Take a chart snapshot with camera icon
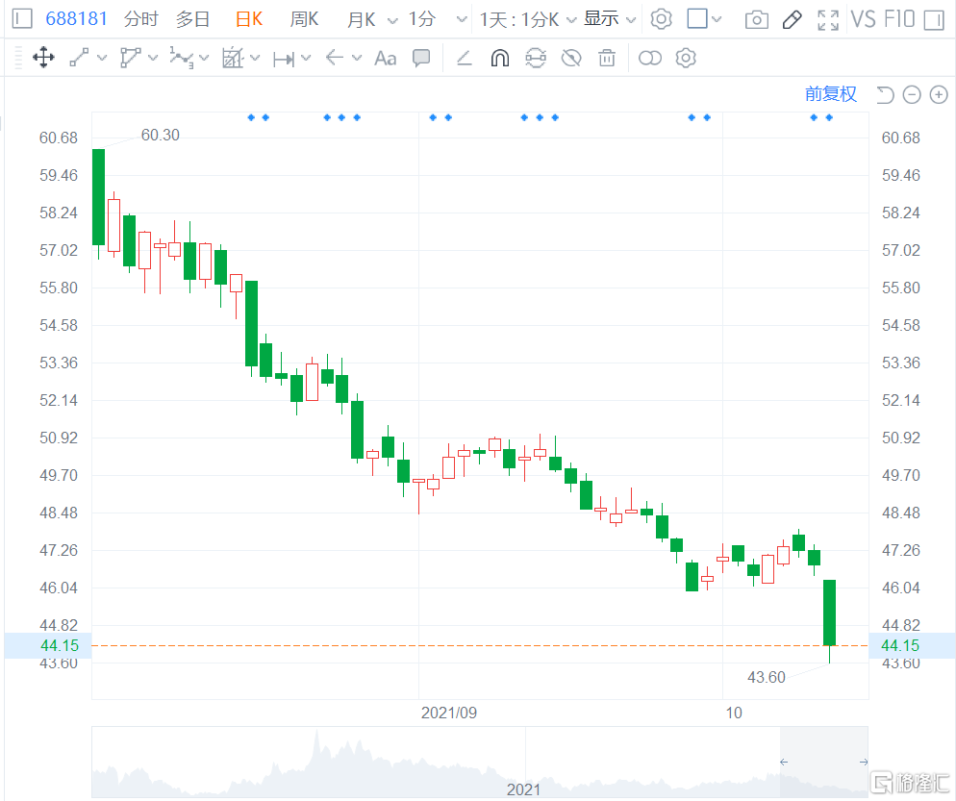Screen dimensions: 956x801 757,20
